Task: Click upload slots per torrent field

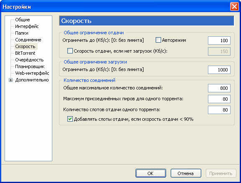Action: [219, 110]
